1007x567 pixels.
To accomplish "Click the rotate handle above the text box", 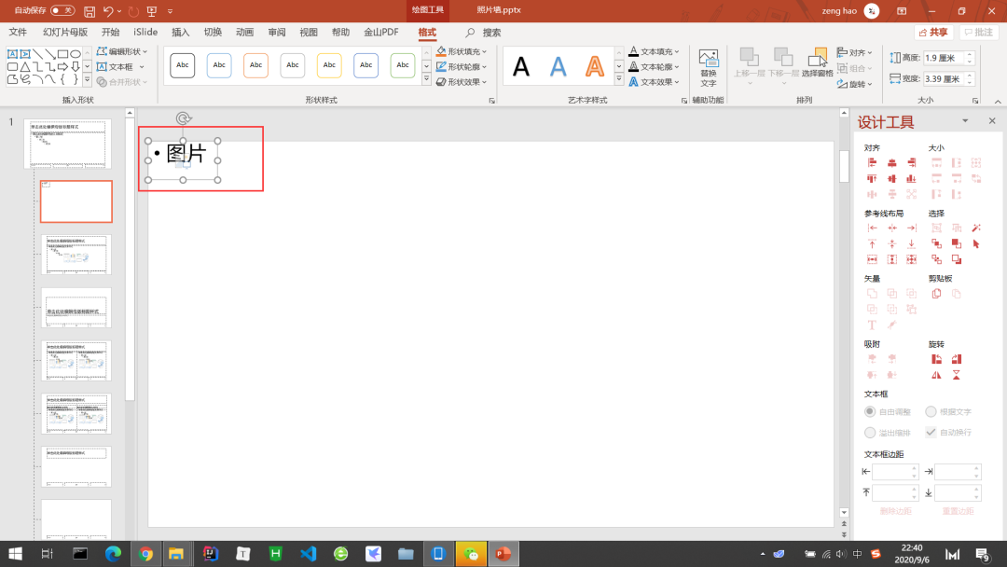I will (183, 118).
